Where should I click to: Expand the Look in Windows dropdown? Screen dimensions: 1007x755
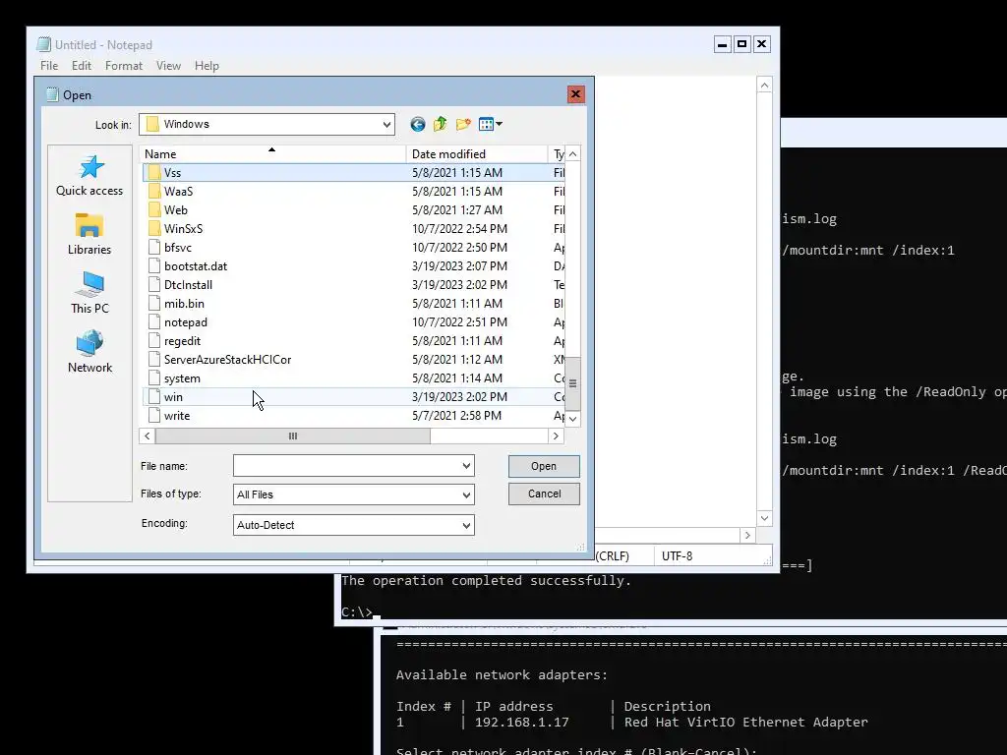(x=386, y=125)
